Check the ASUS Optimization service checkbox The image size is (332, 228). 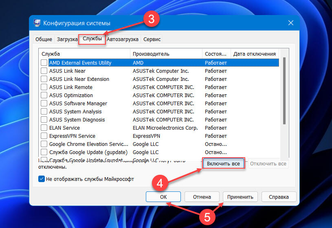coord(44,95)
